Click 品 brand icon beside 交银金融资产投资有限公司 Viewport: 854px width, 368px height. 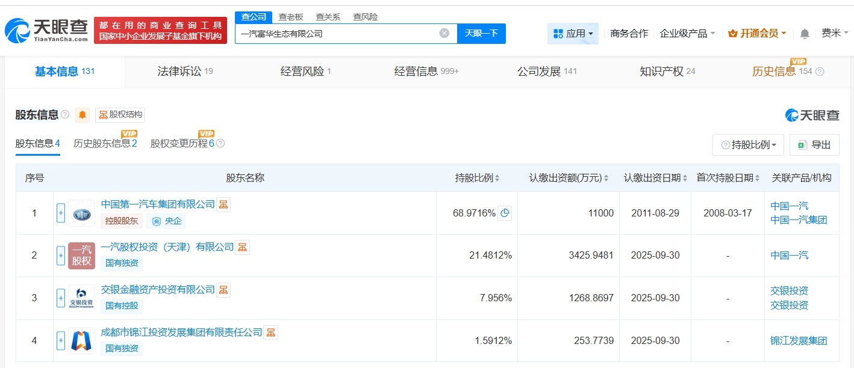point(223,289)
